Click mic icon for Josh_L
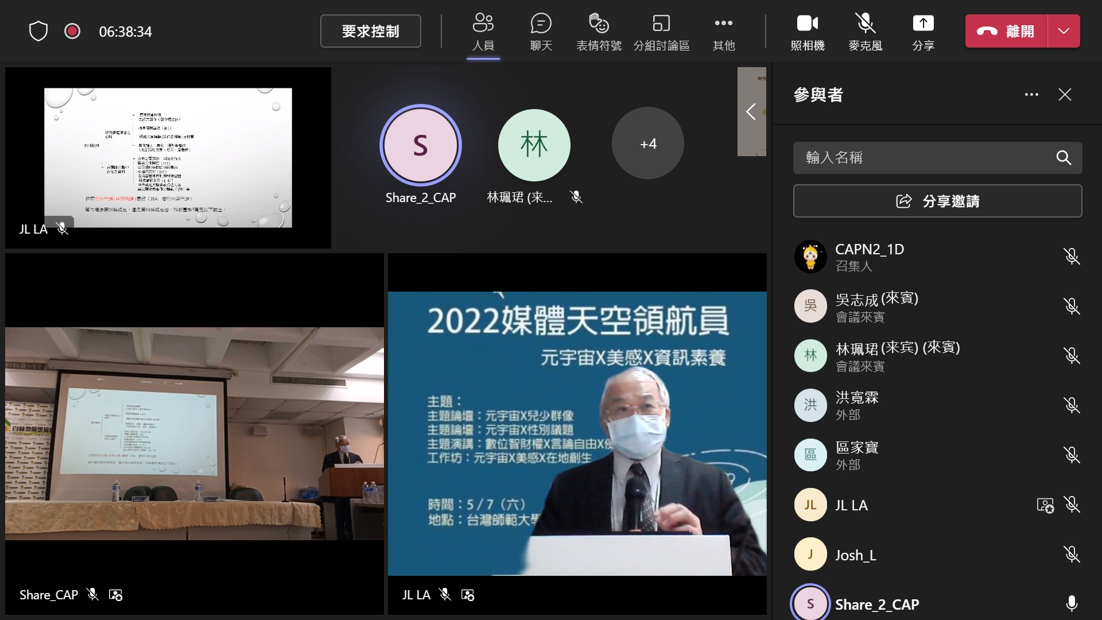1102x620 pixels. pos(1071,554)
